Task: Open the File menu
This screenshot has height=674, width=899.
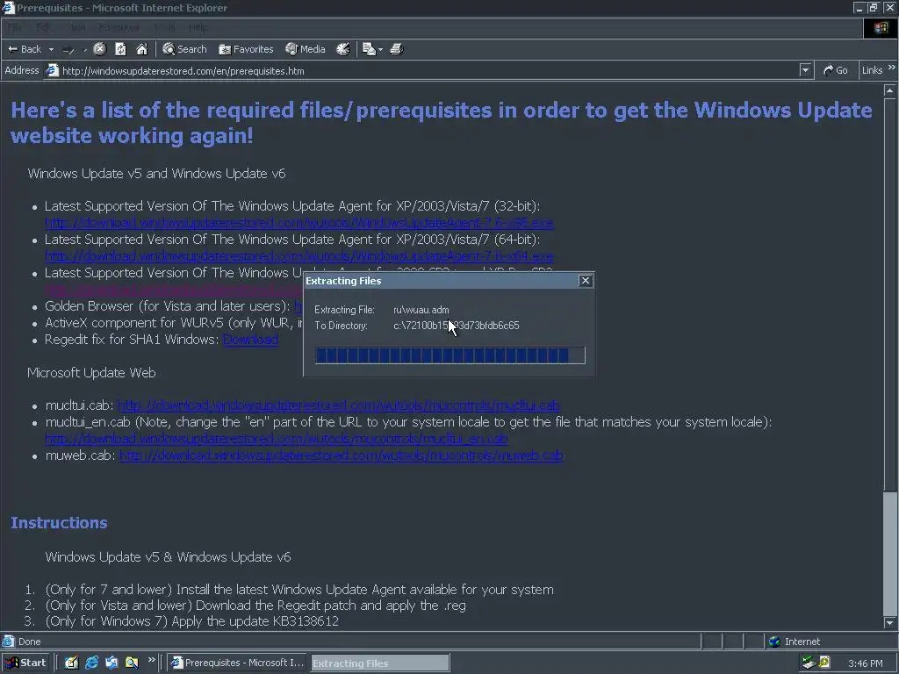Action: [x=14, y=27]
